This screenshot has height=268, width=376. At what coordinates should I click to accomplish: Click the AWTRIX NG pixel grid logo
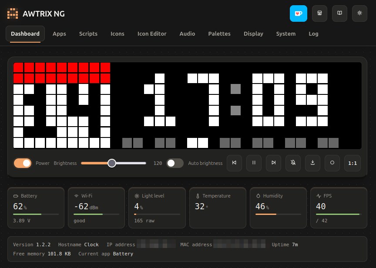13,13
